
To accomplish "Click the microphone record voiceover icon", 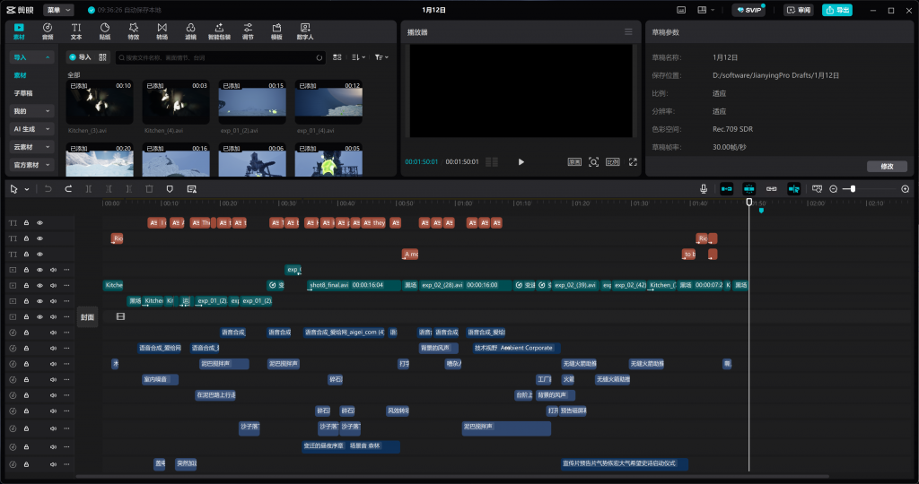I will 705,189.
